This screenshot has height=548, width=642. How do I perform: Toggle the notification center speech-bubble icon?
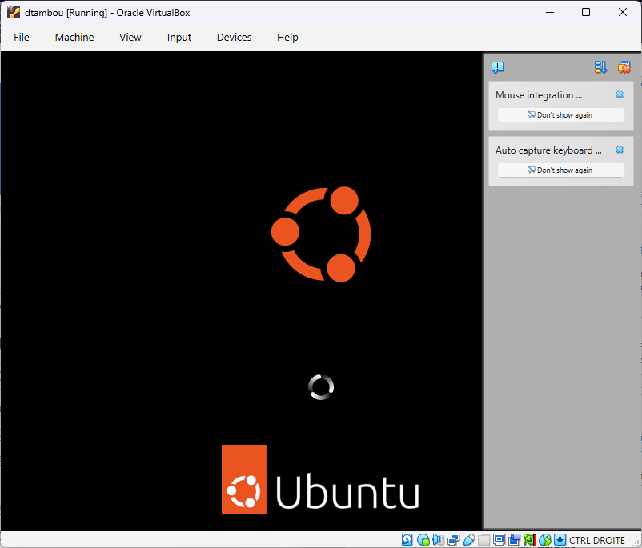(x=497, y=67)
